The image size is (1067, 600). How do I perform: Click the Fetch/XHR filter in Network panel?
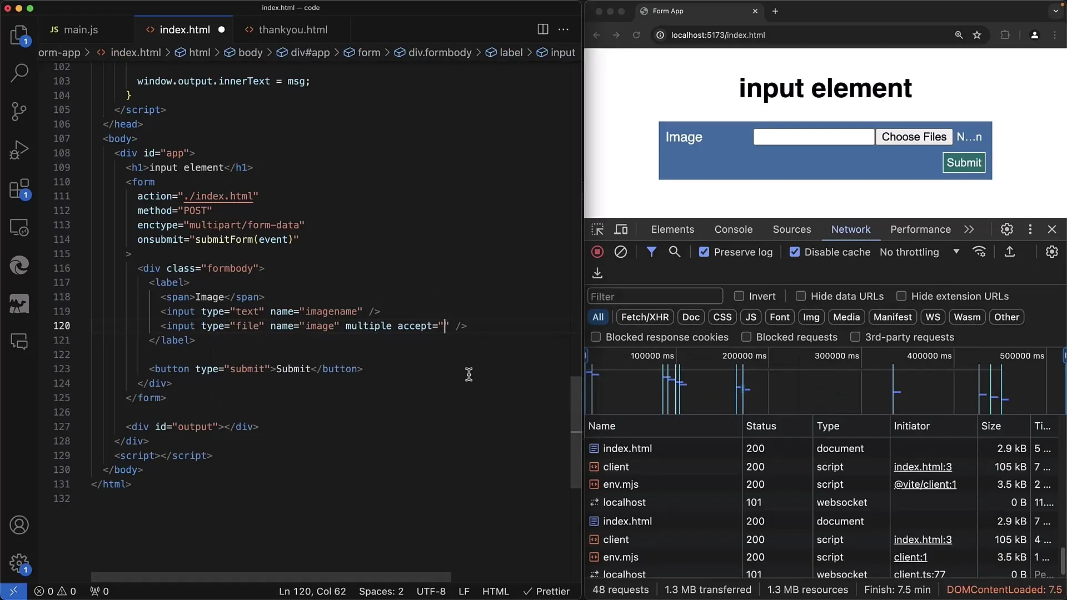(x=645, y=317)
